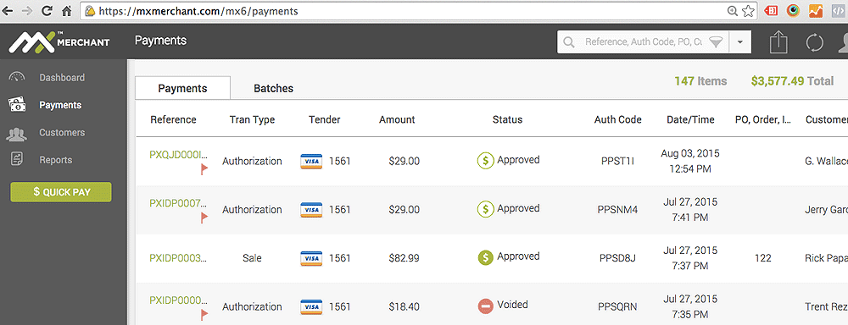Click the 147 Items count
Viewport: 848px width, 325px height.
pyautogui.click(x=700, y=81)
